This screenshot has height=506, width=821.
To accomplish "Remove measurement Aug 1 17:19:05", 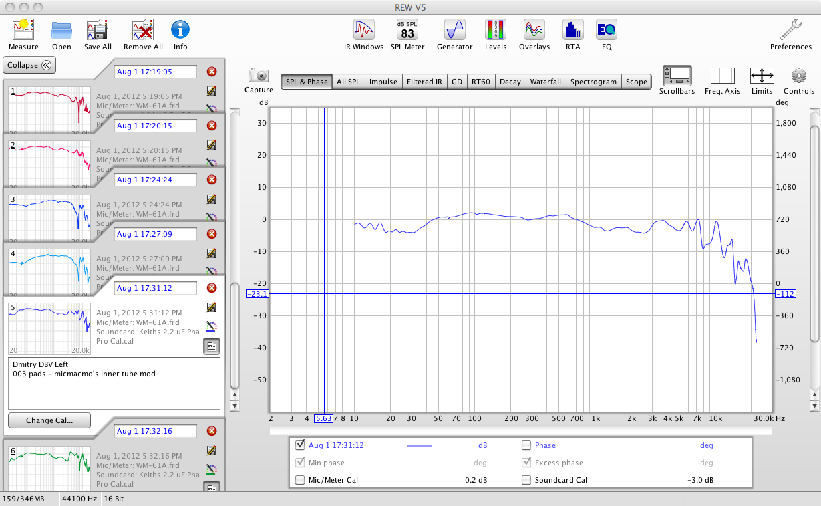I will [212, 72].
